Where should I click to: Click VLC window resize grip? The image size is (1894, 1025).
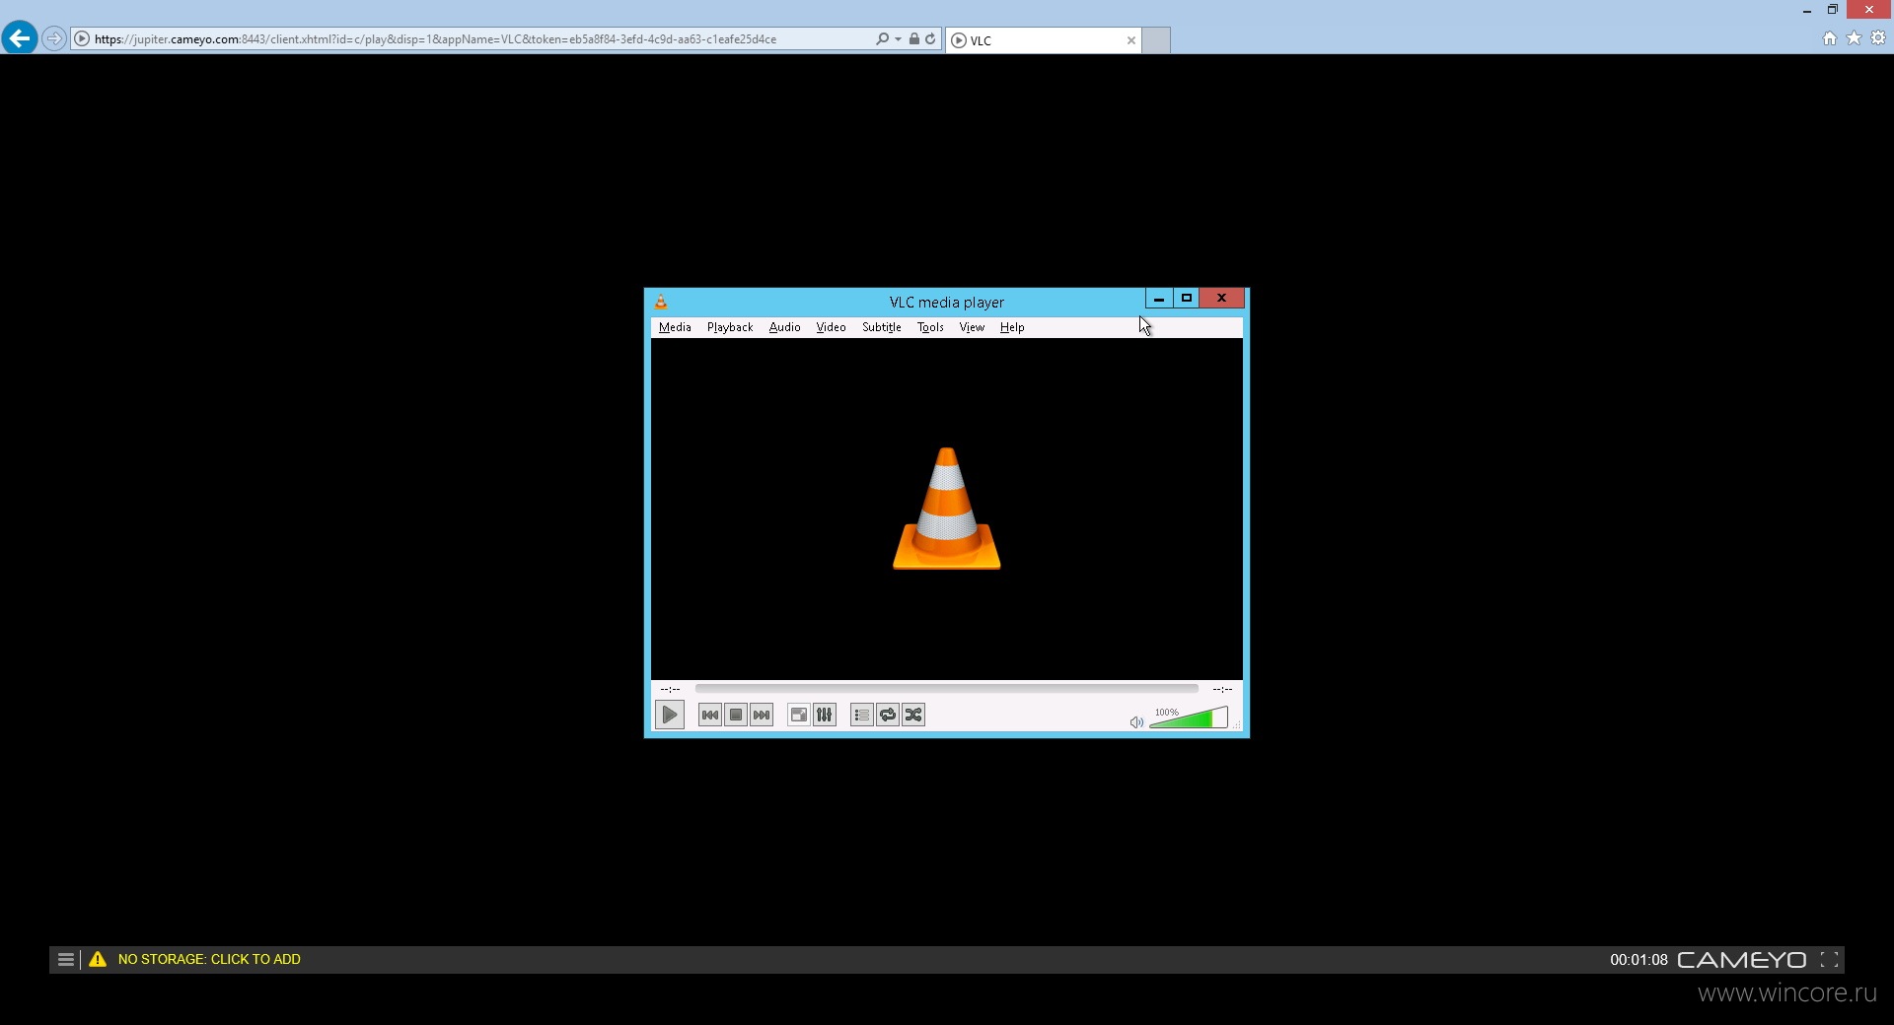(1237, 725)
